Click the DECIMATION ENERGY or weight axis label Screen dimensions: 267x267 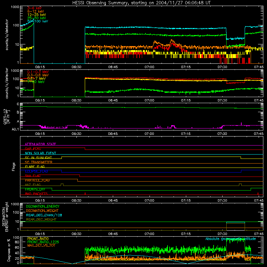click(x=5, y=217)
